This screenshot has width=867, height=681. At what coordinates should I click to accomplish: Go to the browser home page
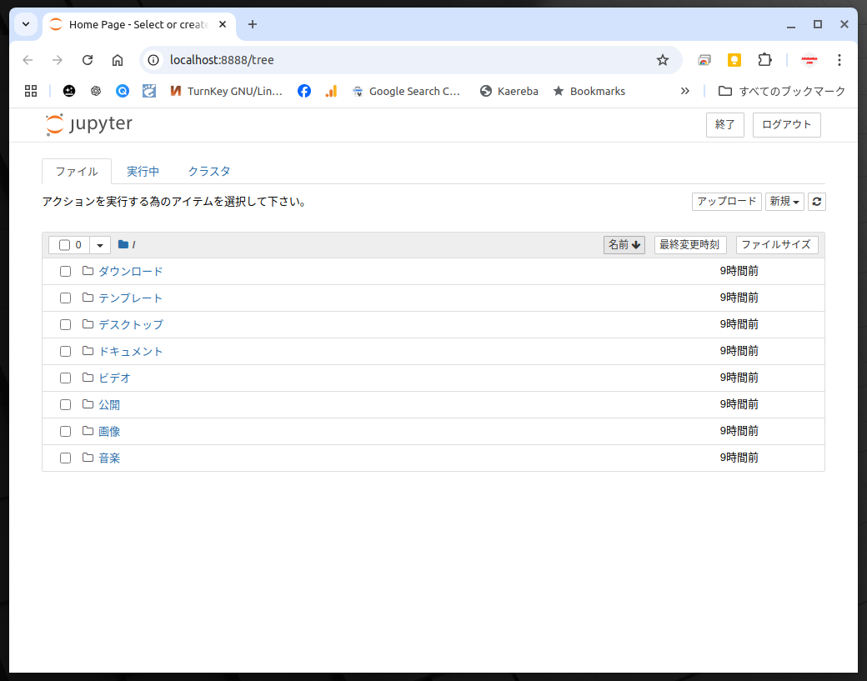(118, 60)
